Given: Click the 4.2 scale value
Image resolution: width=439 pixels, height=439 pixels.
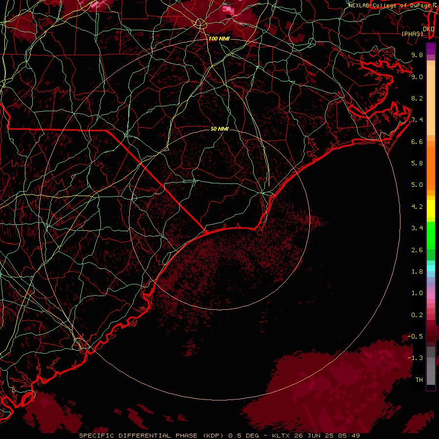Looking at the screenshot, I should click(x=417, y=207).
